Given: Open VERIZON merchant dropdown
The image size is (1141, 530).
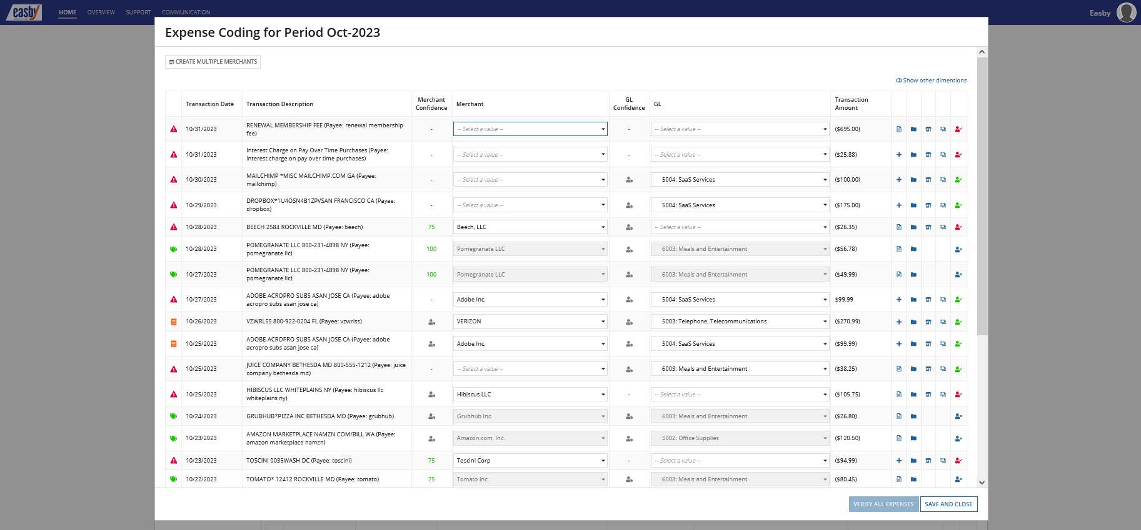Looking at the screenshot, I should point(530,321).
